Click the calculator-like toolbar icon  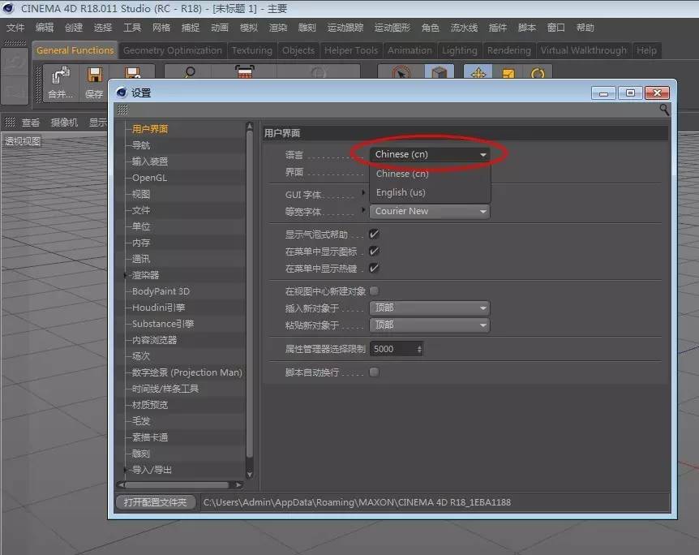(244, 72)
